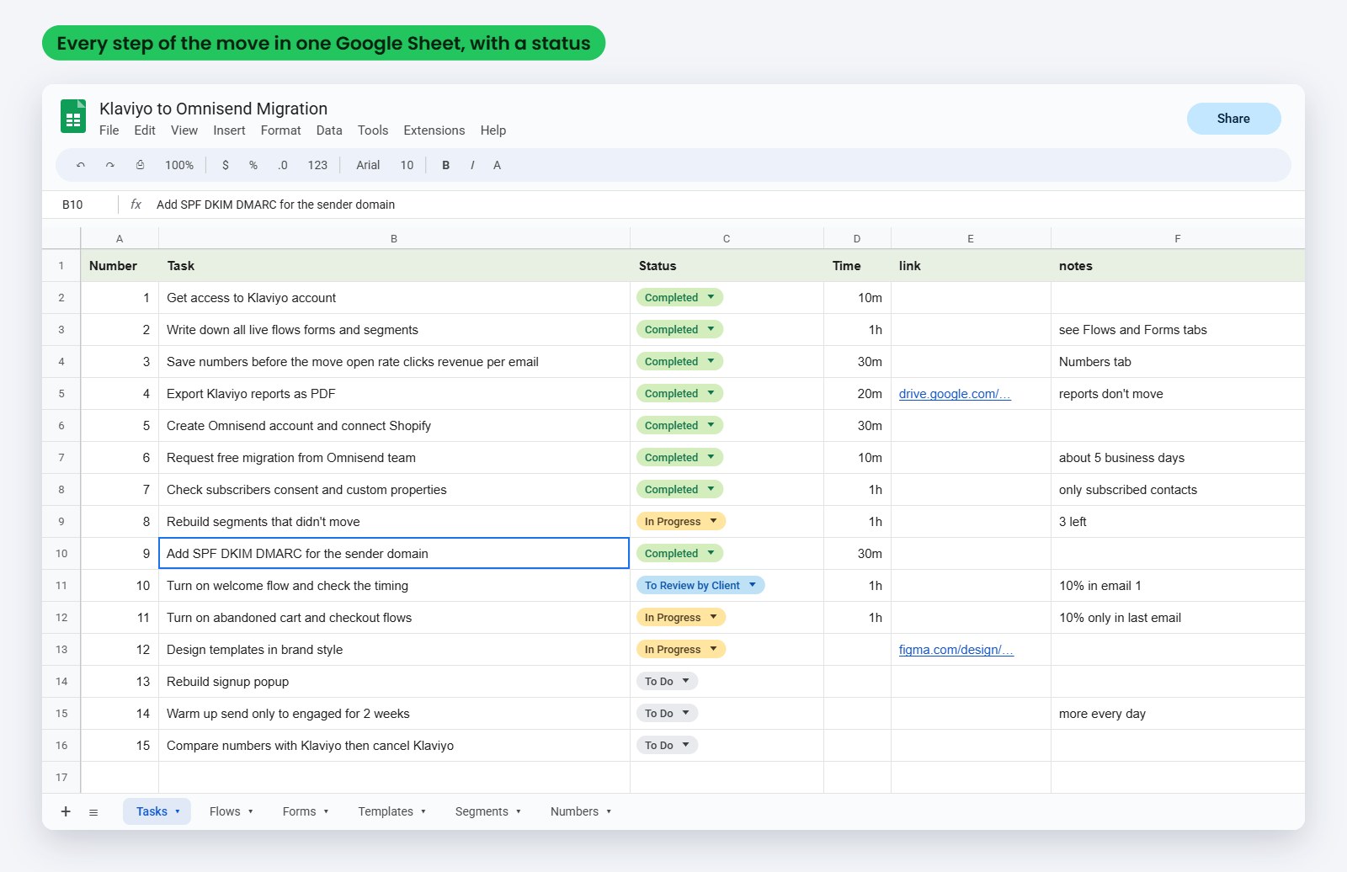The width and height of the screenshot is (1347, 872).
Task: Open status dropdown for Design templates row
Action: click(x=681, y=649)
